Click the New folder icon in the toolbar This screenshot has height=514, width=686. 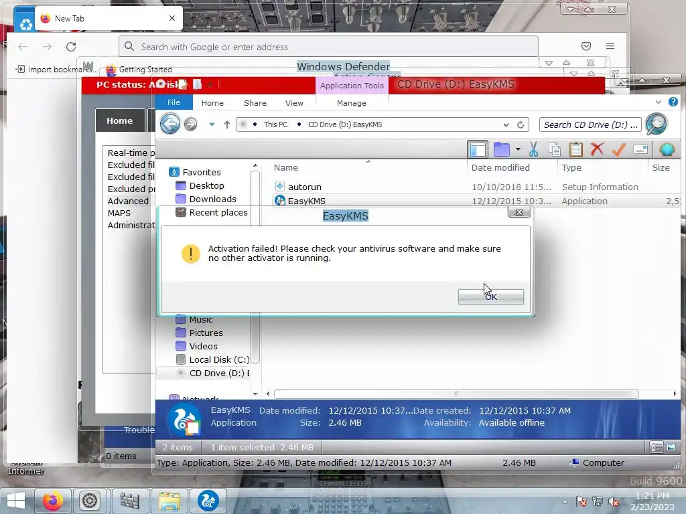pyautogui.click(x=501, y=149)
